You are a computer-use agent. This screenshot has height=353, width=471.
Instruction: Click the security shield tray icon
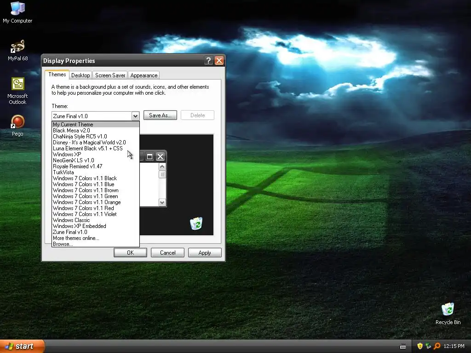(420, 346)
